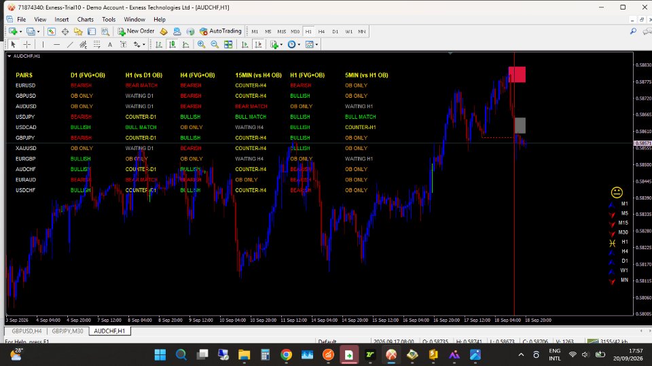Viewport: 652px width, 366px height.
Task: Open the MetaEditor yellow book icon
Action: tap(164, 31)
